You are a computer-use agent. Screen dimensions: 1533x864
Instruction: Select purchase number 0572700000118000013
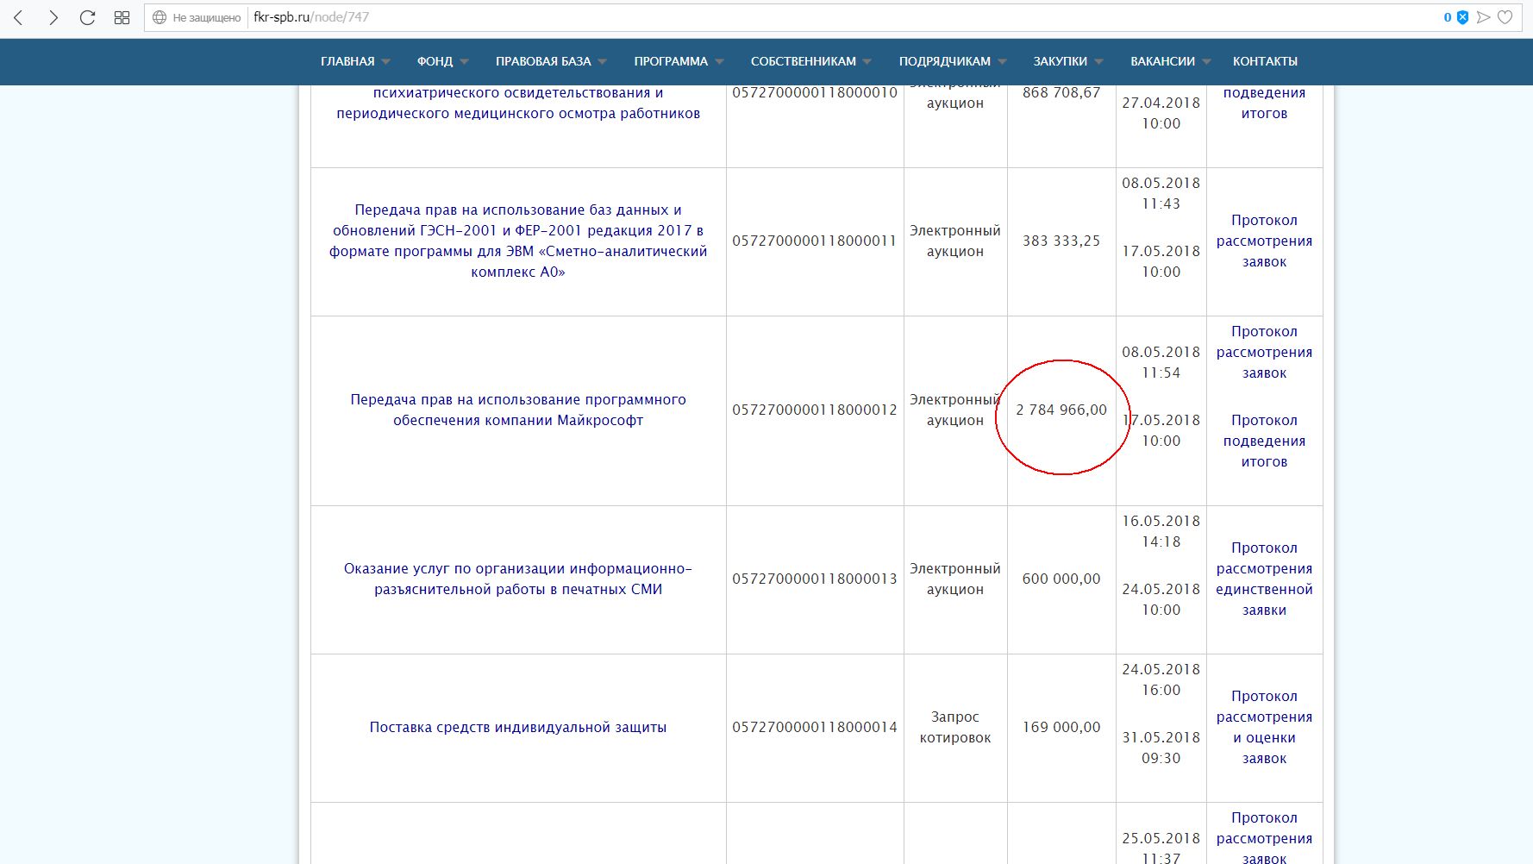click(815, 579)
